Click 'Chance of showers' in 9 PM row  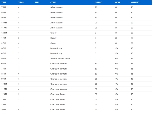coord(59,79)
